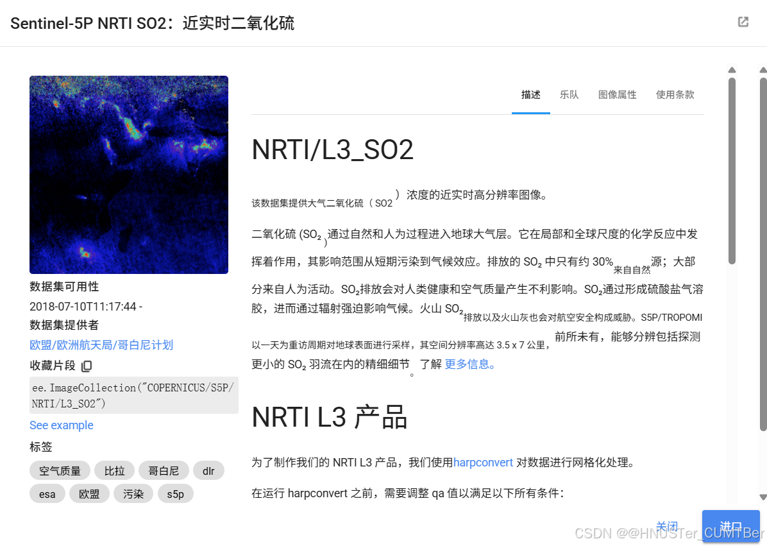This screenshot has height=546, width=767.
Task: Click the See example link
Action: [x=61, y=425]
